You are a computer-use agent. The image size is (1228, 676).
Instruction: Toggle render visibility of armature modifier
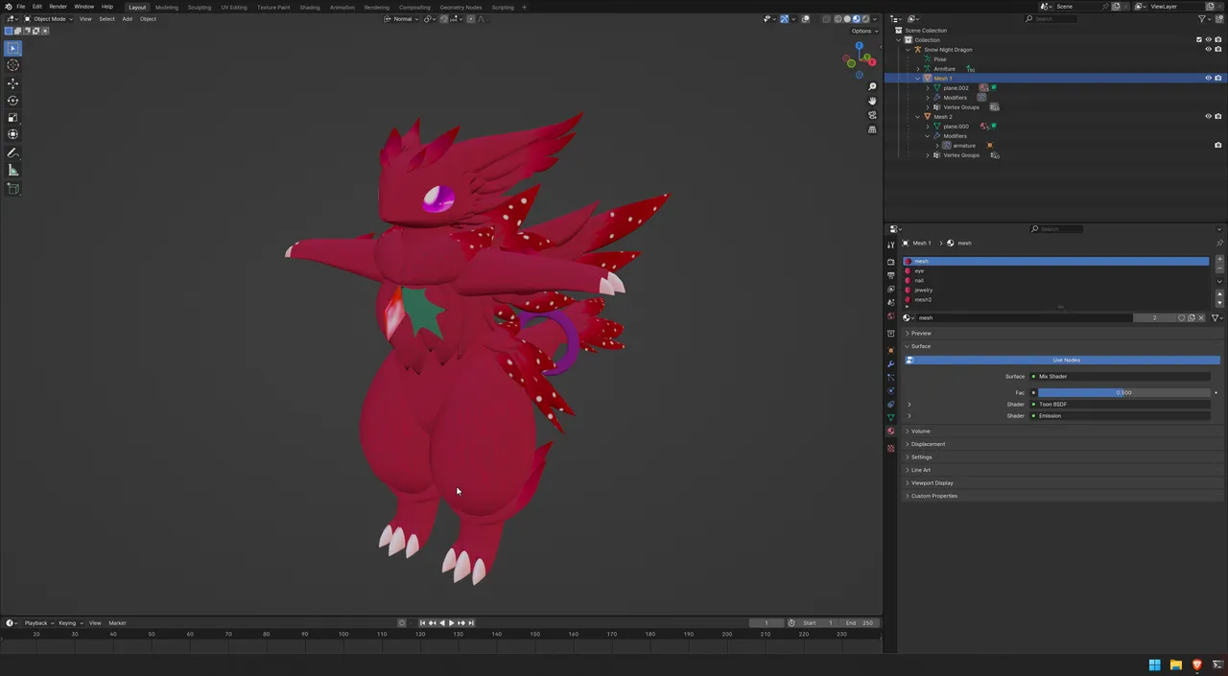[x=1218, y=146]
